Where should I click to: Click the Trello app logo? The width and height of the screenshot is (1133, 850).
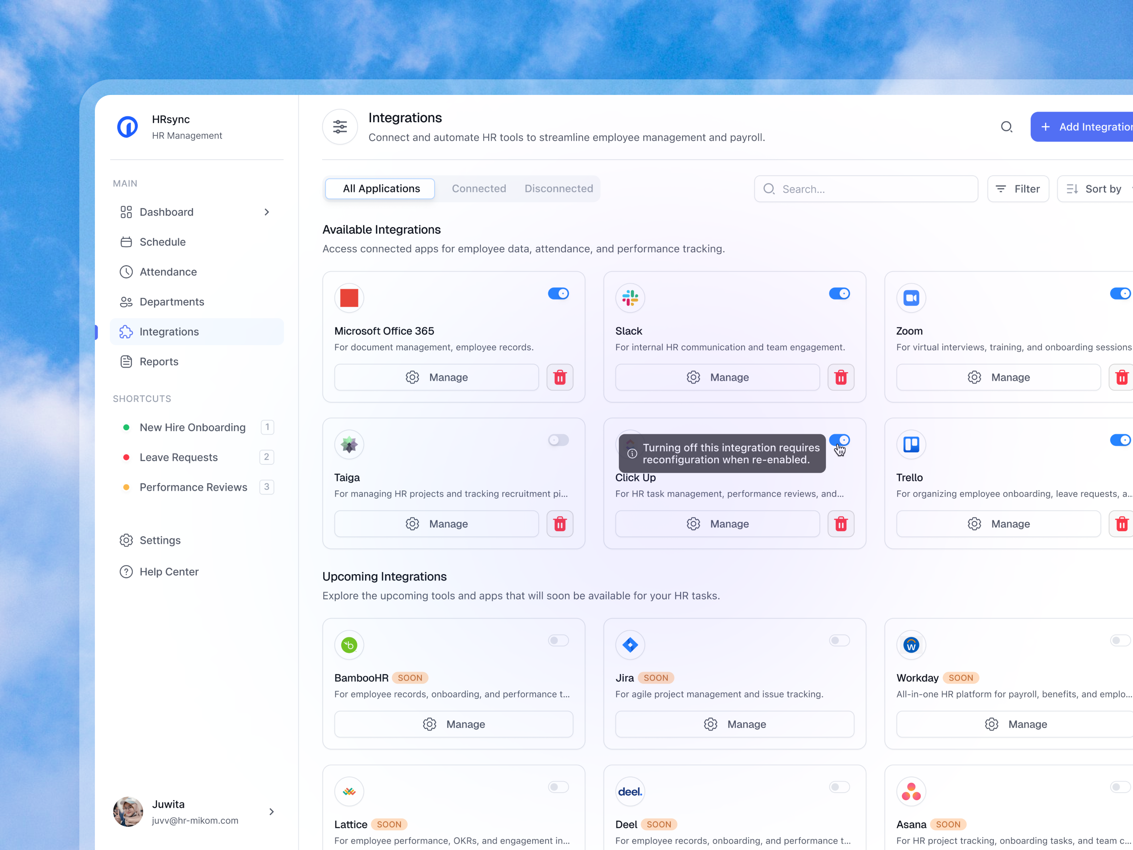tap(911, 444)
